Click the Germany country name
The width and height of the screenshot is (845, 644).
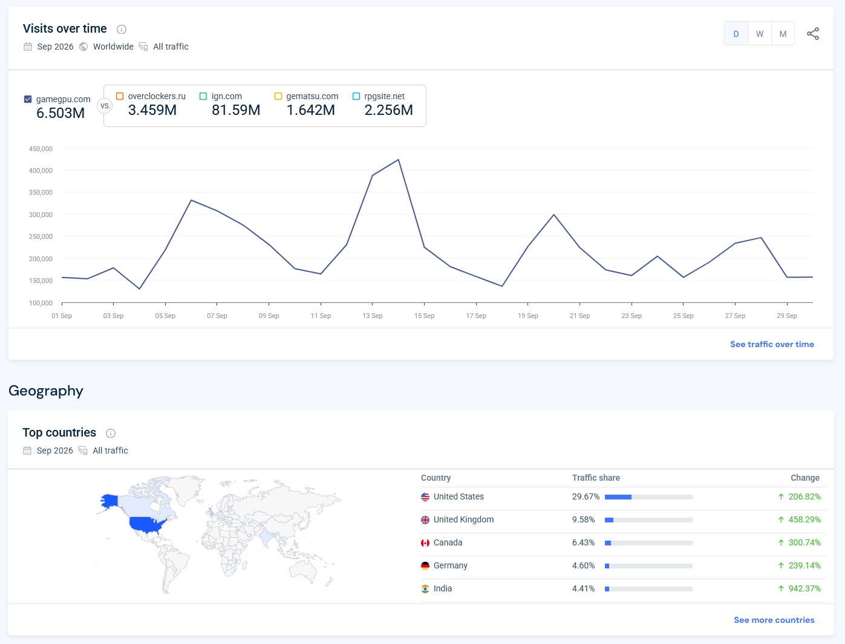pos(451,565)
